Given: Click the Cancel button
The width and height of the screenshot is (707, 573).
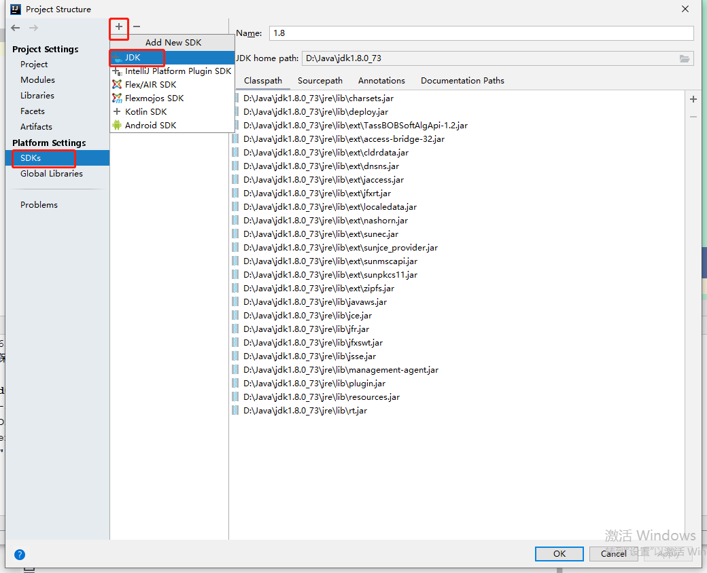Looking at the screenshot, I should [x=613, y=553].
